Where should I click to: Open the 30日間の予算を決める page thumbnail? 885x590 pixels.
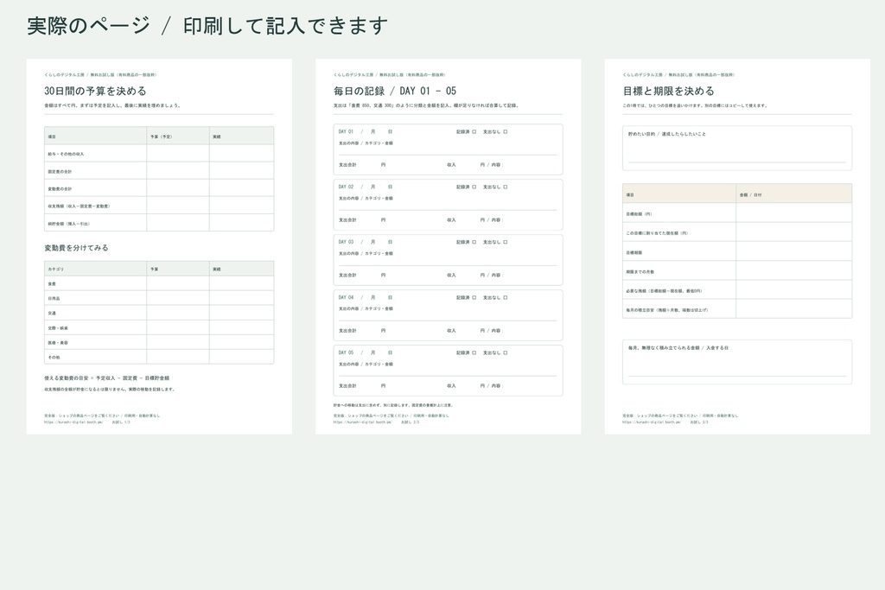click(x=159, y=246)
